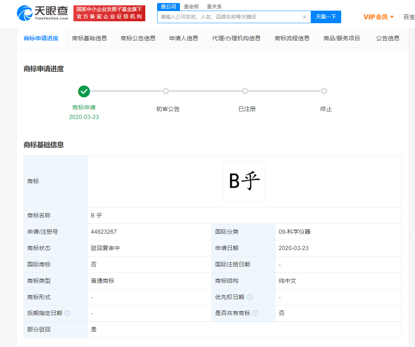Click the green 2020-03-23 progress date
415x347 pixels.
click(84, 117)
